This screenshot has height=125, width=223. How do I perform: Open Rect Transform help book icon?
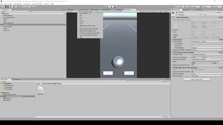tap(220, 17)
